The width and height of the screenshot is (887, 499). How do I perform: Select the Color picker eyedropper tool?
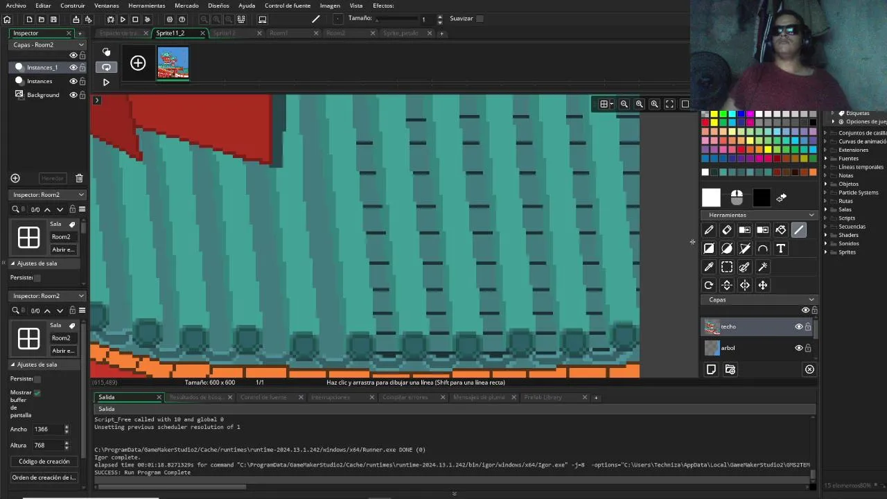click(x=708, y=267)
